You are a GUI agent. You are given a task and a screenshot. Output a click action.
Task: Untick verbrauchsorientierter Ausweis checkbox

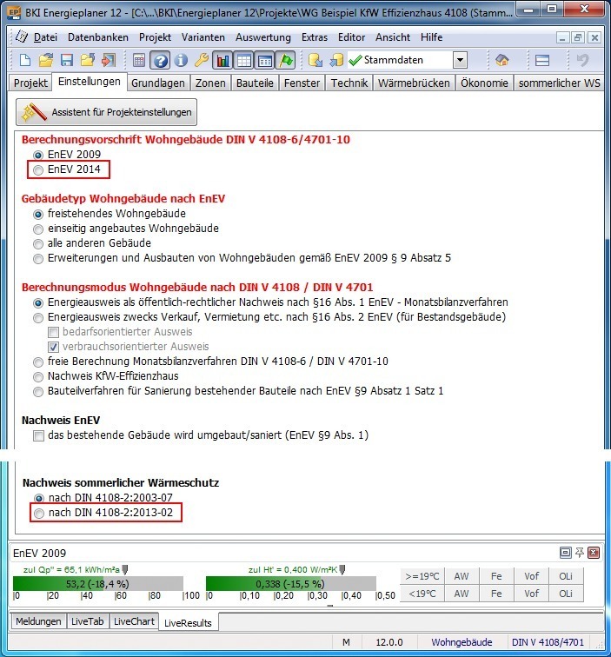pos(53,347)
